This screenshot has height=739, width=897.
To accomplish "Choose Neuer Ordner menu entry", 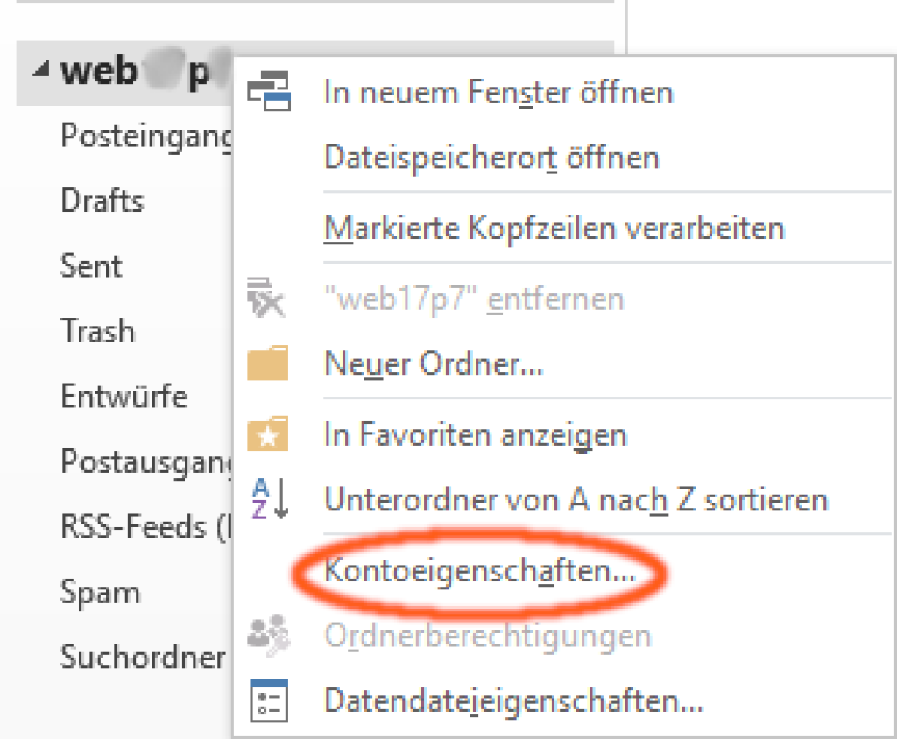I will pyautogui.click(x=434, y=362).
